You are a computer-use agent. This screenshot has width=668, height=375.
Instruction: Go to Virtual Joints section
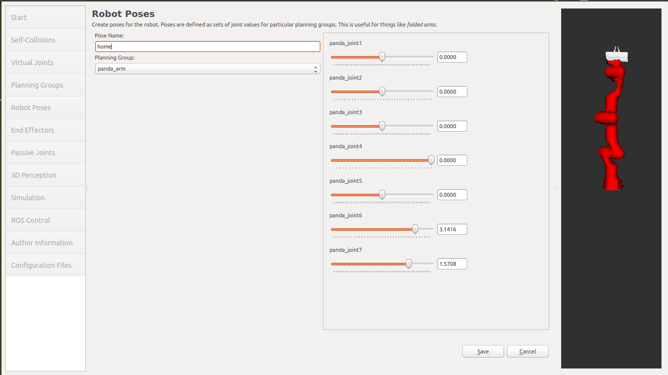pyautogui.click(x=46, y=63)
